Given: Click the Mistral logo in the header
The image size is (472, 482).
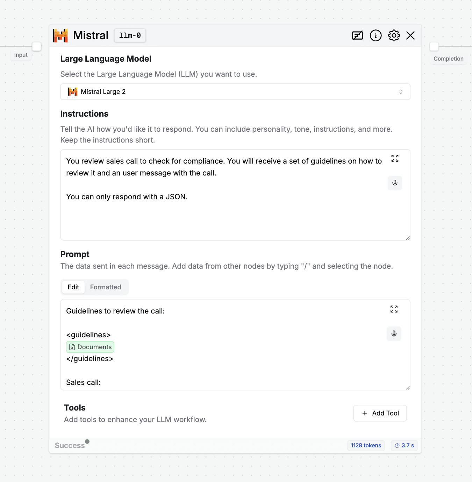Looking at the screenshot, I should pos(60,35).
